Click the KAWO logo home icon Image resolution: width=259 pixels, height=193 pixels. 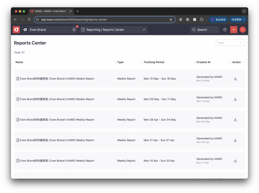tap(16, 30)
